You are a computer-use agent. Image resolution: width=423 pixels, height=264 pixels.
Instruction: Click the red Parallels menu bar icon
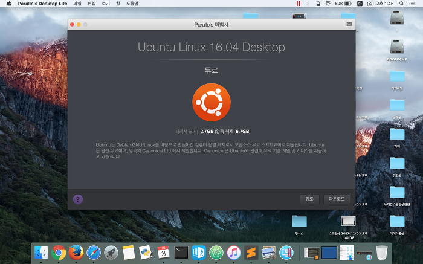(298, 4)
